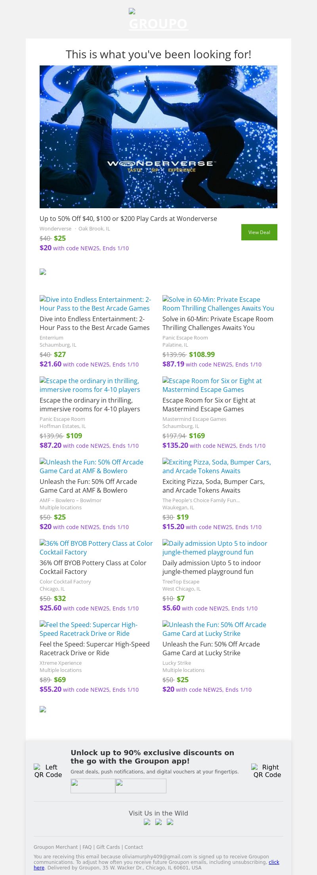Open the blue BYOB Pottery Class image link
Image resolution: width=317 pixels, height=875 pixels.
[x=96, y=548]
